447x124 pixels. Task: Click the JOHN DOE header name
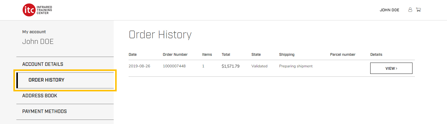pyautogui.click(x=389, y=10)
